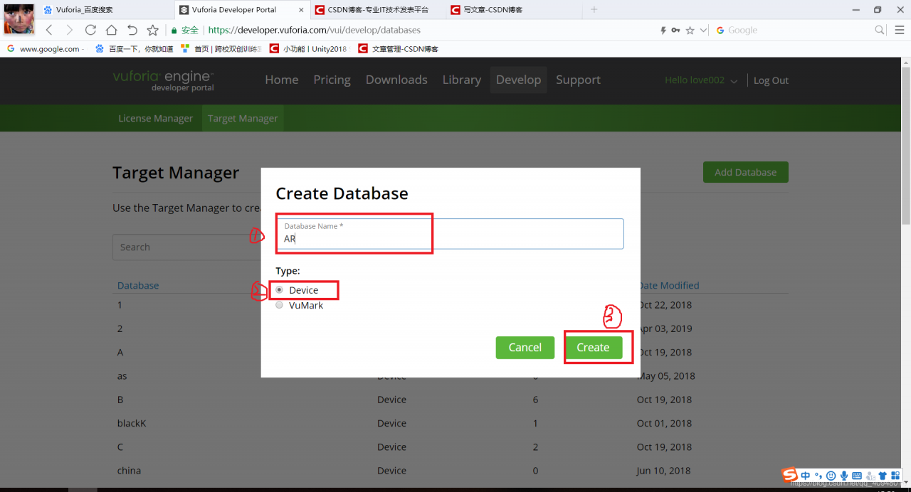Expand address bar dropdown chevron
The height and width of the screenshot is (492, 911).
point(703,31)
